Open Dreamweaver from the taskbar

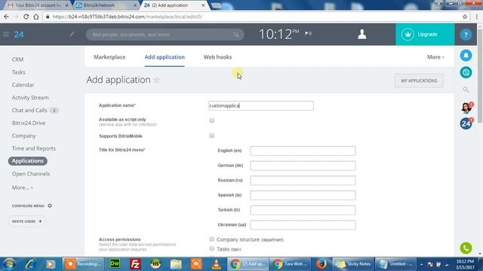(115, 264)
